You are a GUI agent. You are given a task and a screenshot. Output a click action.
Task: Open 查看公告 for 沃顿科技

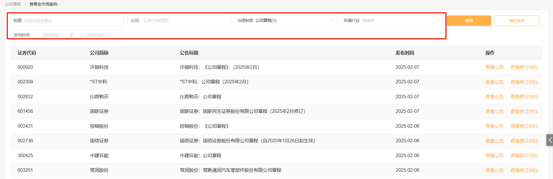pos(495,67)
